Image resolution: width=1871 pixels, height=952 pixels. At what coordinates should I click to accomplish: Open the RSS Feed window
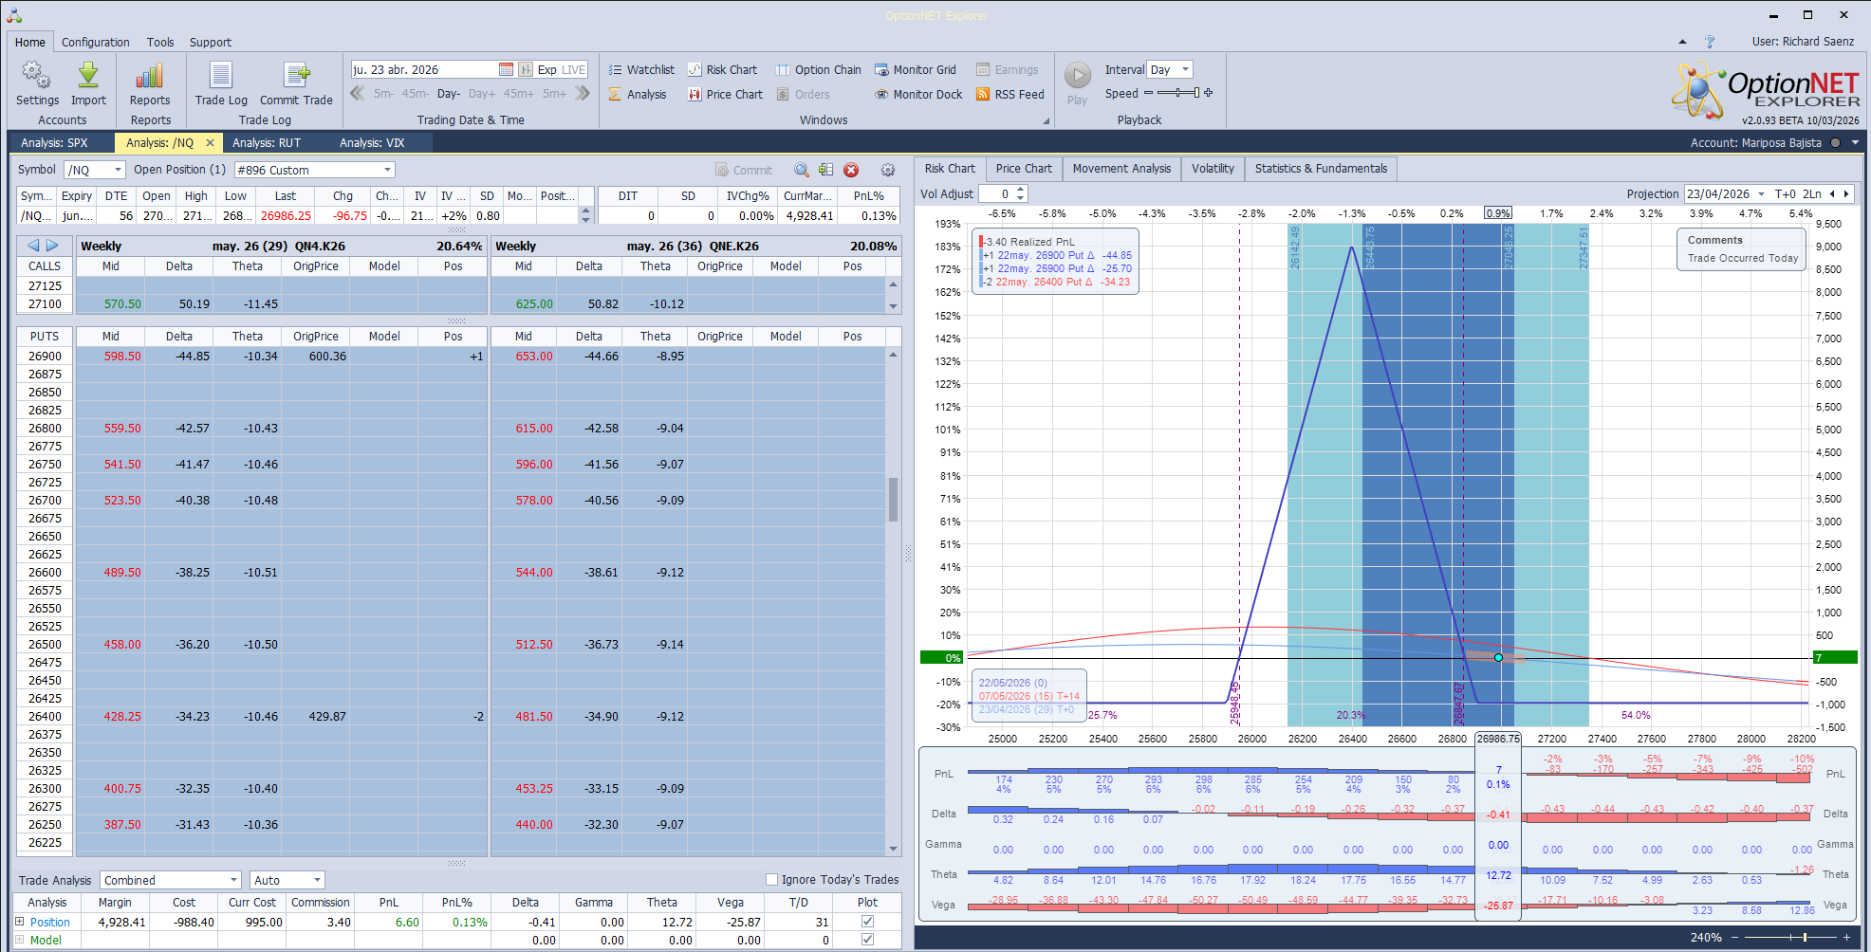point(1010,94)
